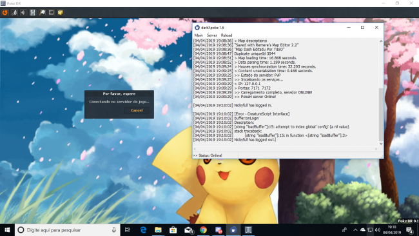
Task: Click the film strip icon in Poke DR toolbar
Action: (x=33, y=12)
